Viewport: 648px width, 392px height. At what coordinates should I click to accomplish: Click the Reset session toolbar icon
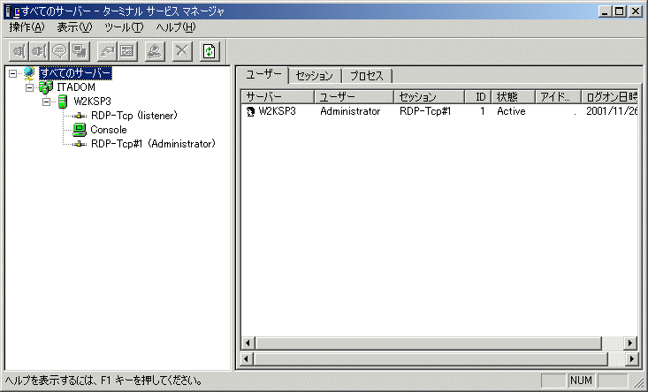point(107,51)
